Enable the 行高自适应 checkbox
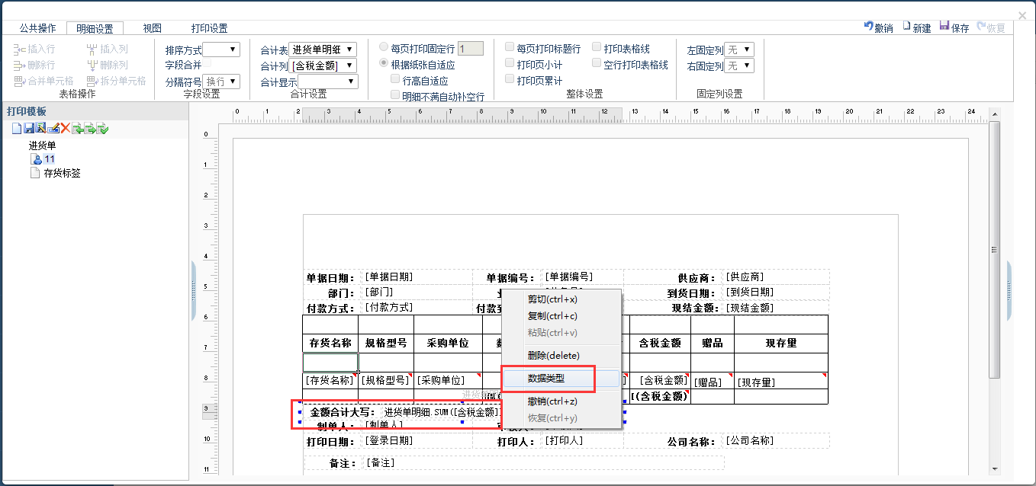1036x486 pixels. (x=395, y=79)
